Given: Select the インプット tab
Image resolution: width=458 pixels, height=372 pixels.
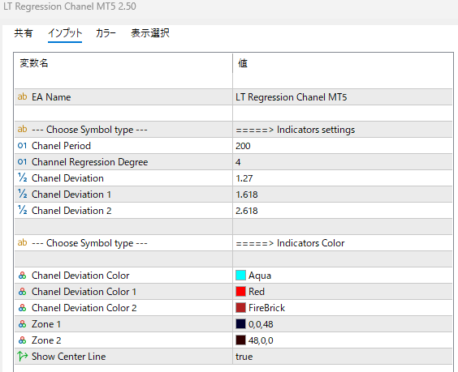Looking at the screenshot, I should [x=65, y=33].
